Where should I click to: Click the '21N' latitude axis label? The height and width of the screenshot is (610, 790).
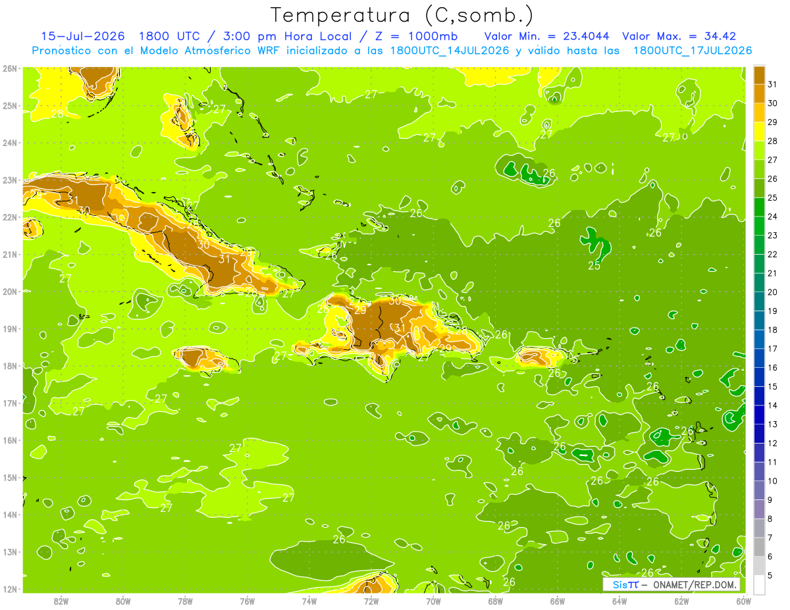pos(10,254)
